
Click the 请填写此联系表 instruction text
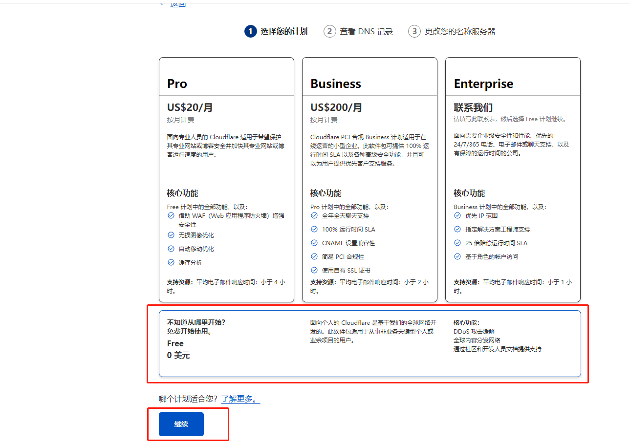(x=510, y=119)
